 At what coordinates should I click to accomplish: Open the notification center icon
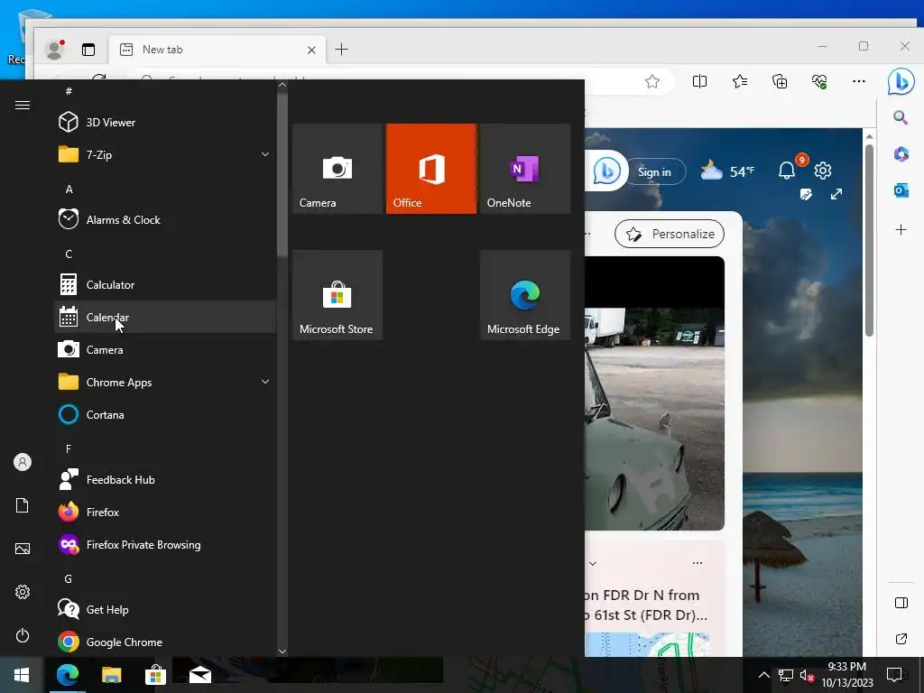pyautogui.click(x=894, y=675)
